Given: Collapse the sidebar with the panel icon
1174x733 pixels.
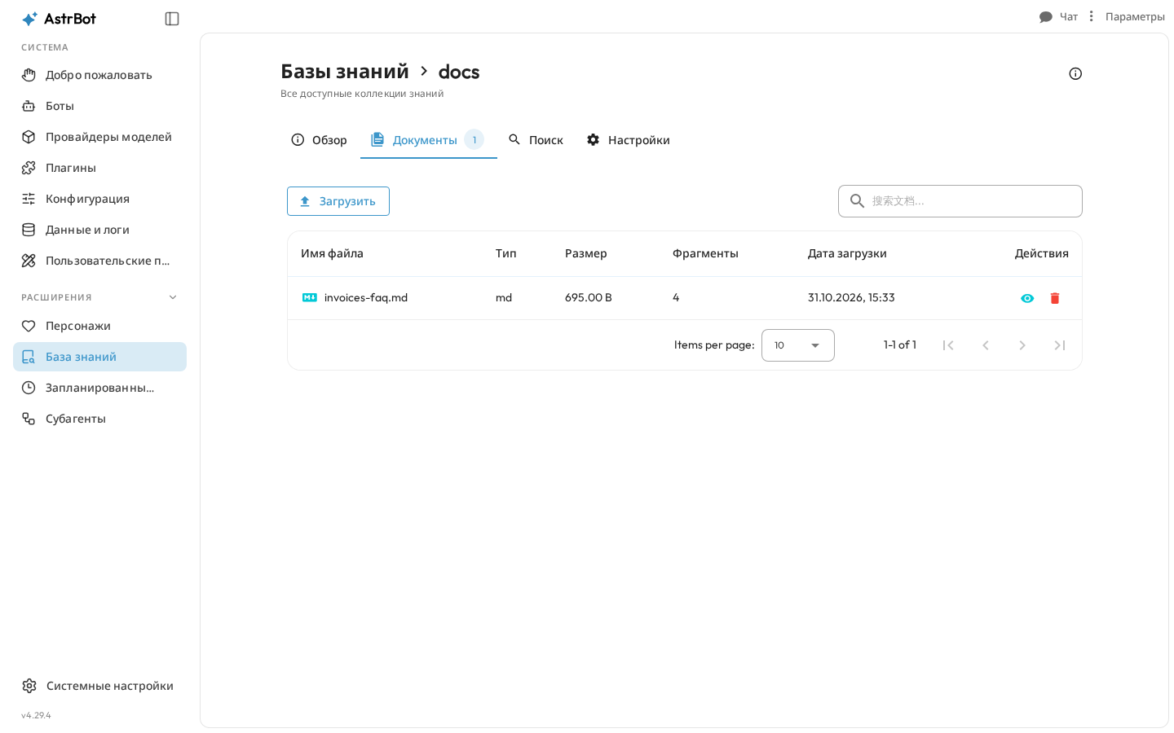Looking at the screenshot, I should (172, 19).
